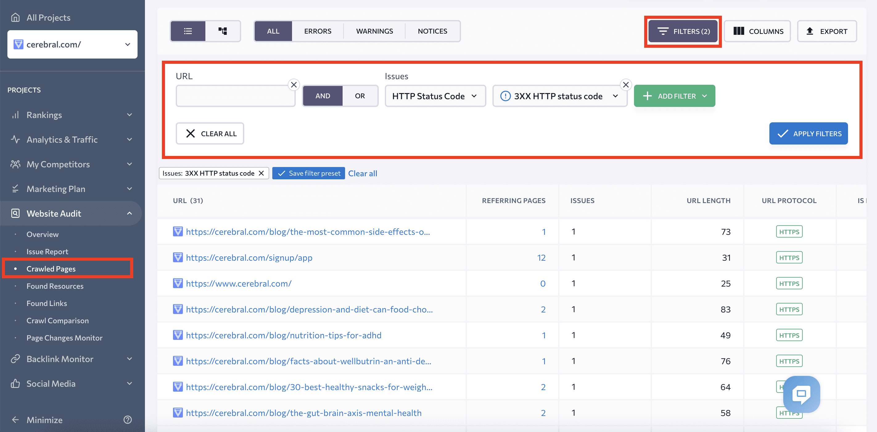Screen dimensions: 877x432
Task: Open the COLUMNS settings
Action: (x=757, y=31)
